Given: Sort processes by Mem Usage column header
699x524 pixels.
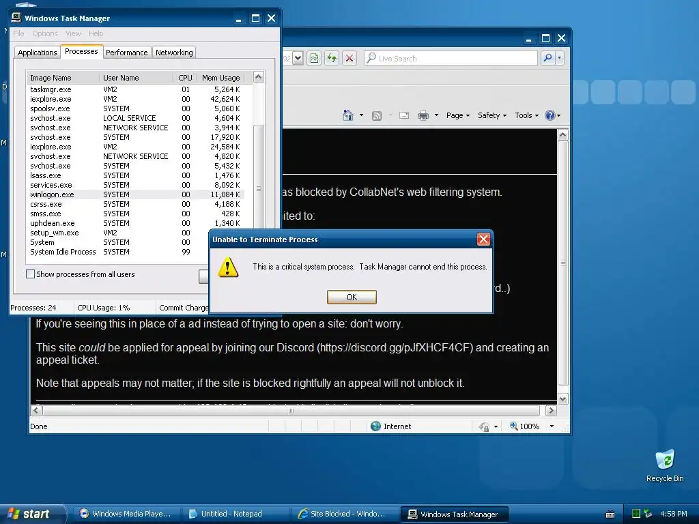Looking at the screenshot, I should tap(220, 78).
